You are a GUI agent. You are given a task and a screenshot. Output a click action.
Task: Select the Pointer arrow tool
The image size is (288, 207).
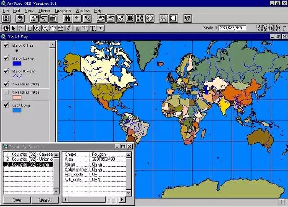pyautogui.click(x=13, y=28)
